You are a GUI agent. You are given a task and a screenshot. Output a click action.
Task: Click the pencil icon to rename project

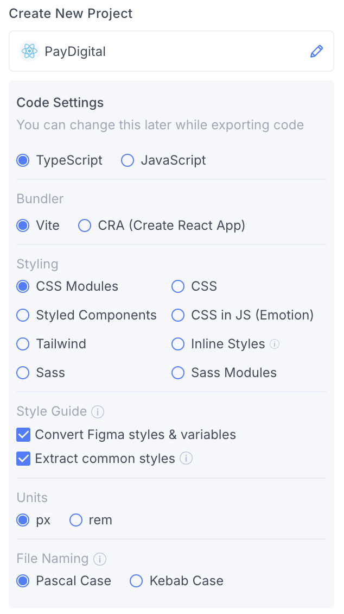pyautogui.click(x=317, y=51)
